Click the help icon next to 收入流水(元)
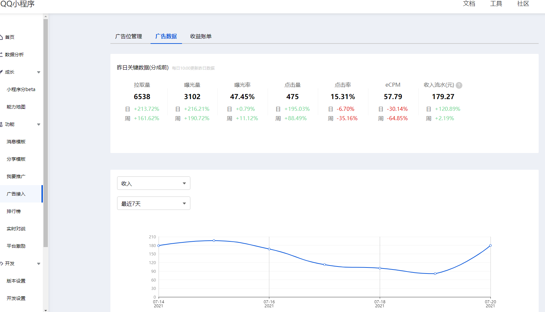This screenshot has width=545, height=312. pos(459,85)
